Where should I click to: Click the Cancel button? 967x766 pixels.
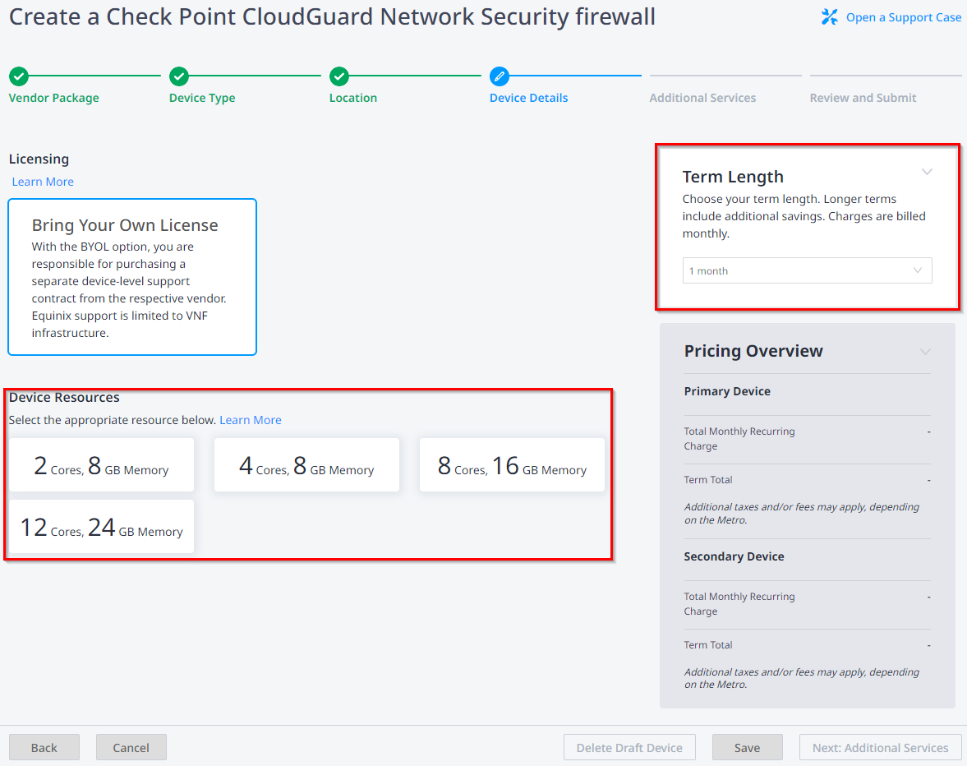coord(131,747)
